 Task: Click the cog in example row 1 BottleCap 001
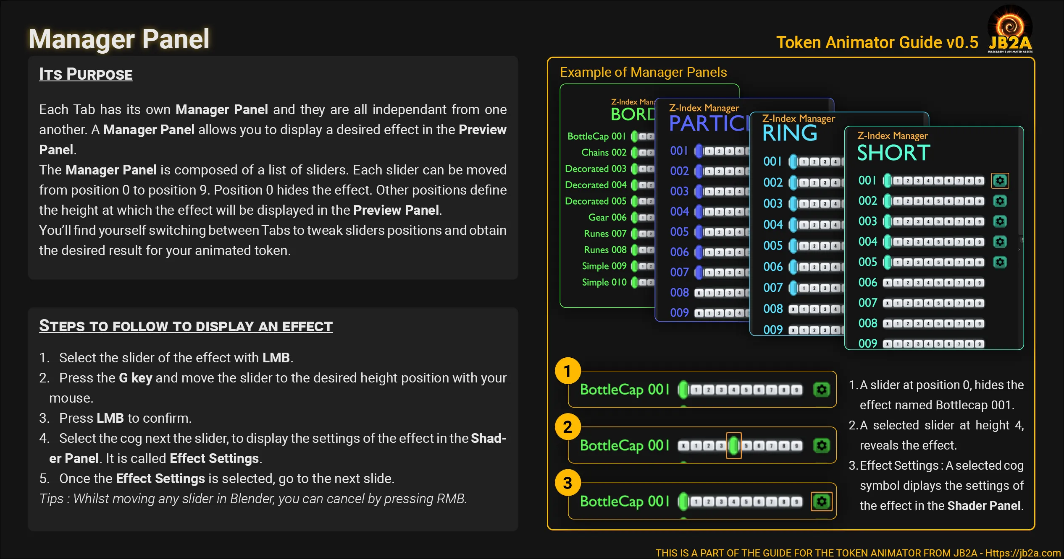(822, 390)
